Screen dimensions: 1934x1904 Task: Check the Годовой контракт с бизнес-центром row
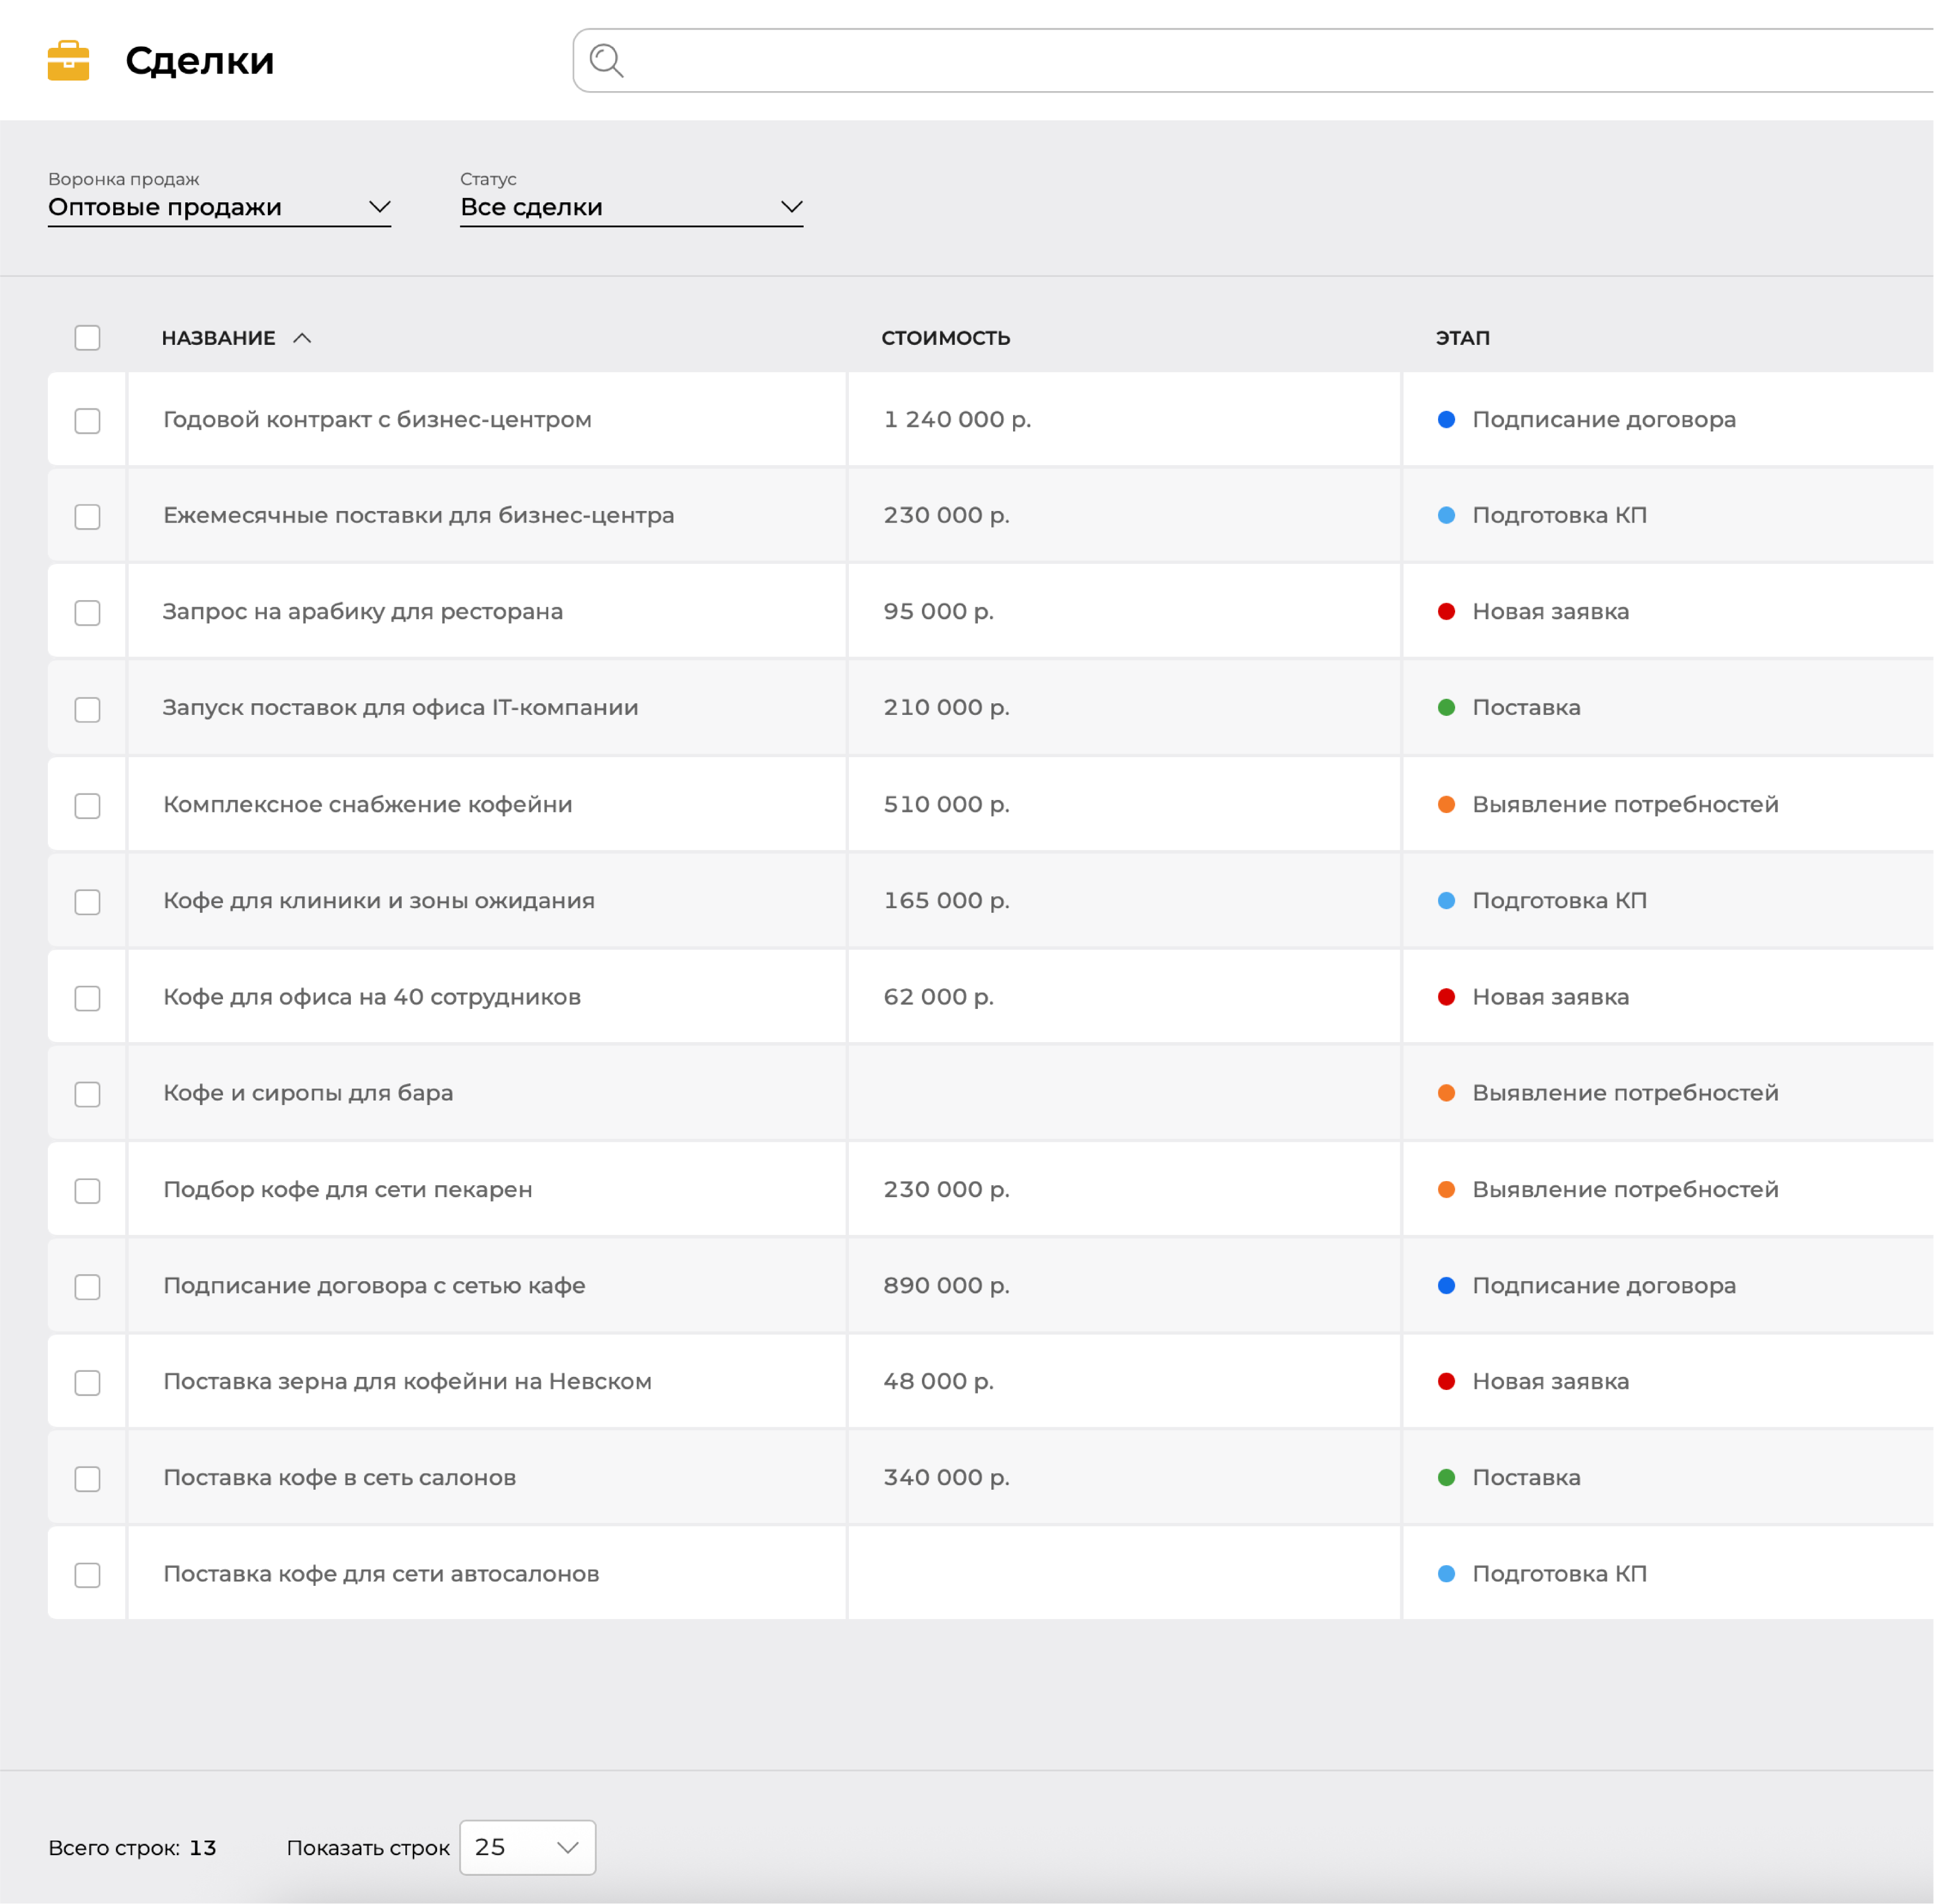pos(88,420)
